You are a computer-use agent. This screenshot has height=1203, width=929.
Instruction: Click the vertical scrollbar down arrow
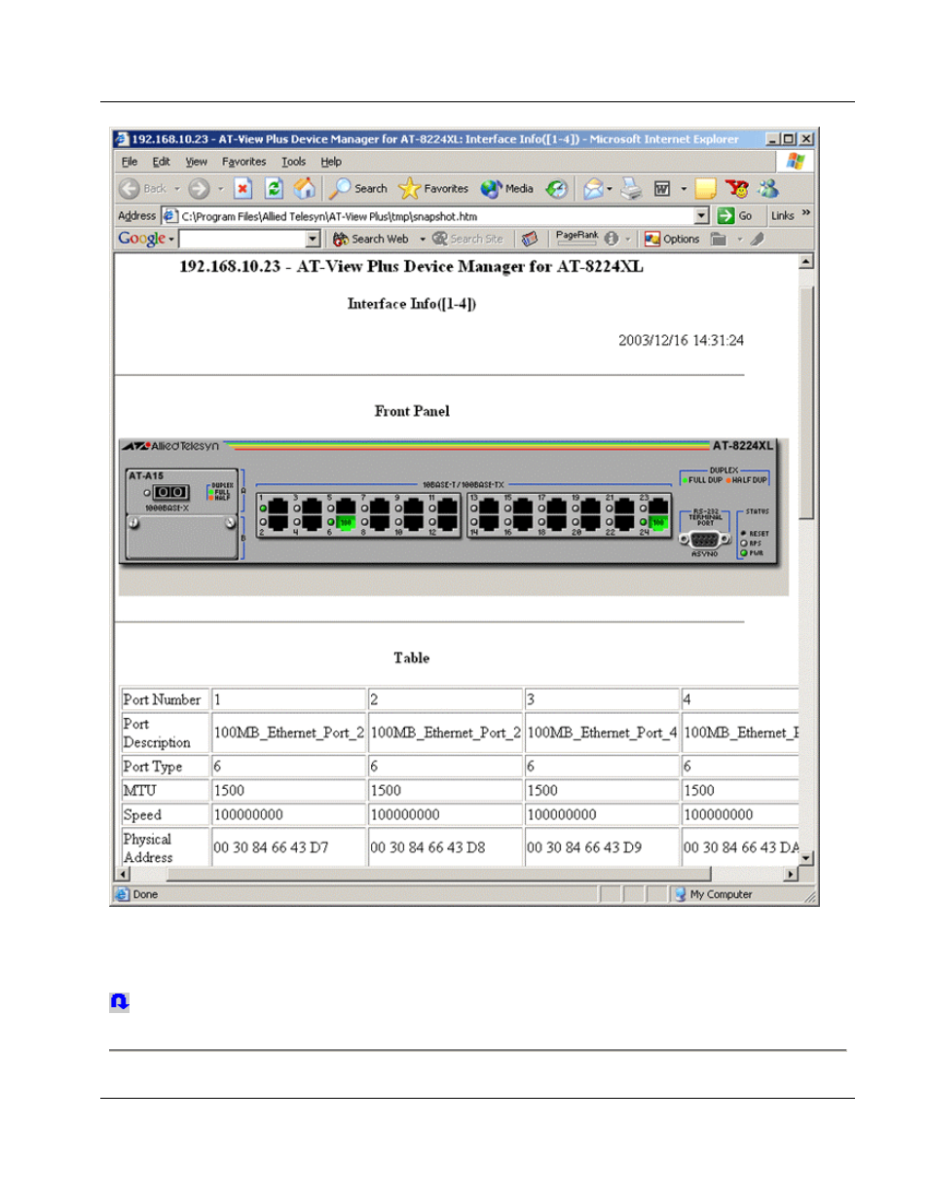(806, 858)
